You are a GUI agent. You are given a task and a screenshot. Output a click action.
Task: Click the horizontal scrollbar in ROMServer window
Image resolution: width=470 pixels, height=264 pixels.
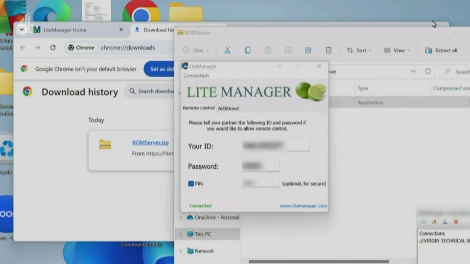(319, 261)
